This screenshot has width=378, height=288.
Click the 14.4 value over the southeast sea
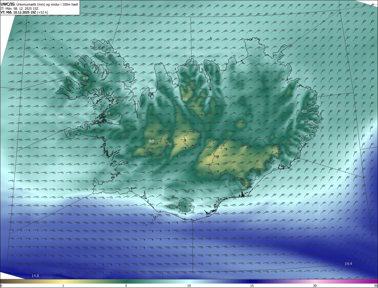(348, 264)
